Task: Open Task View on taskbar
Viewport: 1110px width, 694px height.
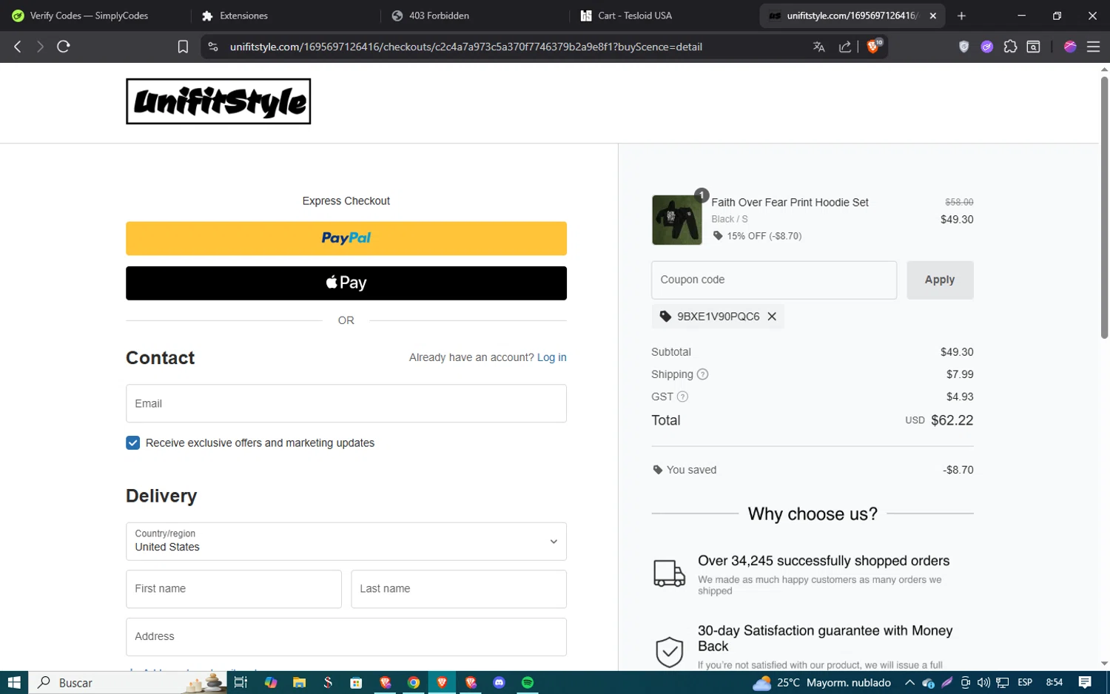Action: coord(240,682)
